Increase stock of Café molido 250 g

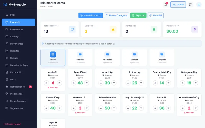click(155, 83)
